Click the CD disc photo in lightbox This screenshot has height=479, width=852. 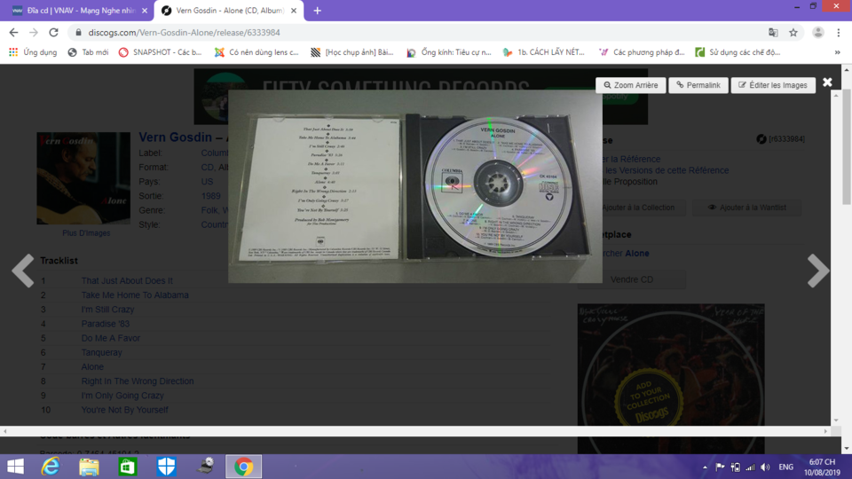click(497, 185)
